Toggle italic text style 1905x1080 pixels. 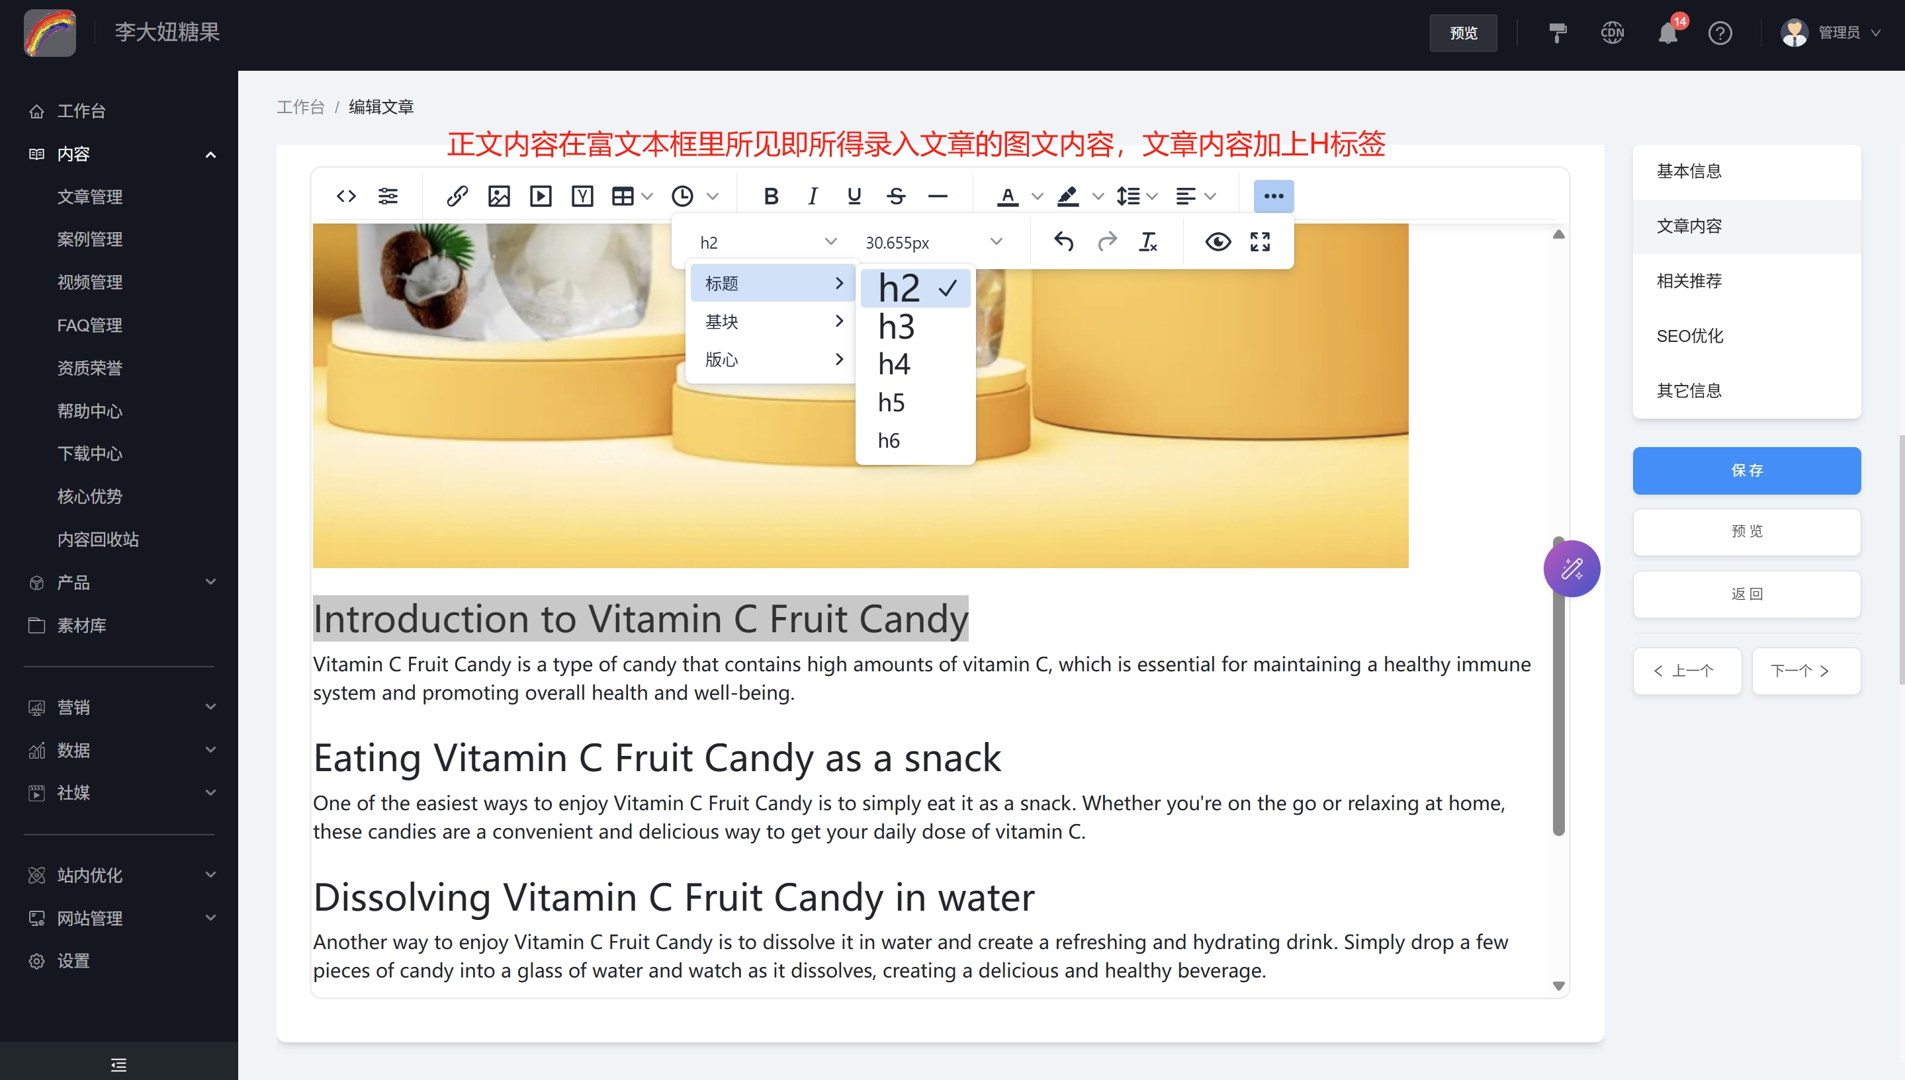(813, 196)
